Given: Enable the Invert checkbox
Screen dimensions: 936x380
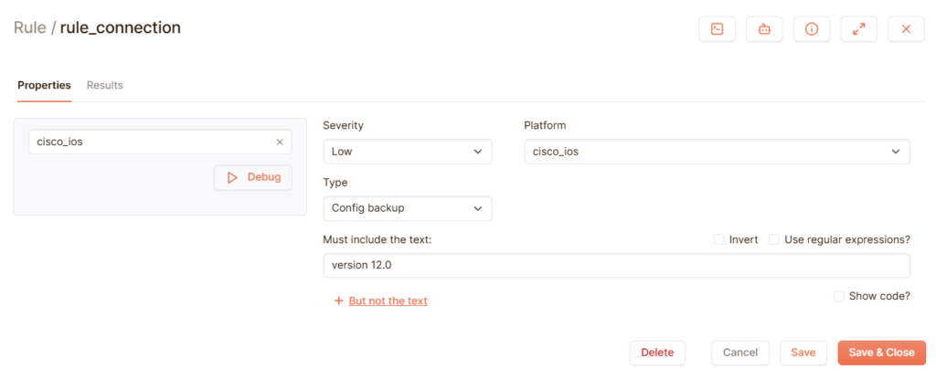Looking at the screenshot, I should click(x=719, y=239).
